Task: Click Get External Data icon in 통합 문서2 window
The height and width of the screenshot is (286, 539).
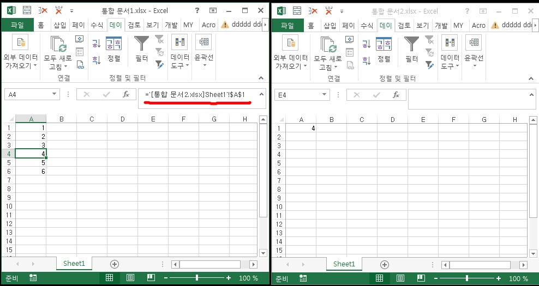Action: click(290, 42)
